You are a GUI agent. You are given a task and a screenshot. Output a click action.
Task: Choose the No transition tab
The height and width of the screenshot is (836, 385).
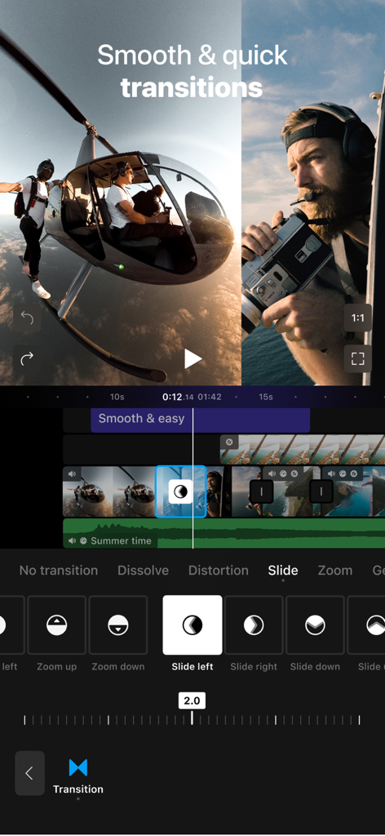click(x=59, y=571)
